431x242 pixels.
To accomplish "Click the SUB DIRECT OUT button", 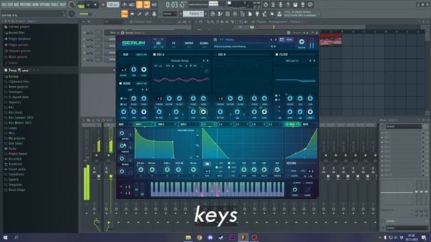I will tap(141, 54).
